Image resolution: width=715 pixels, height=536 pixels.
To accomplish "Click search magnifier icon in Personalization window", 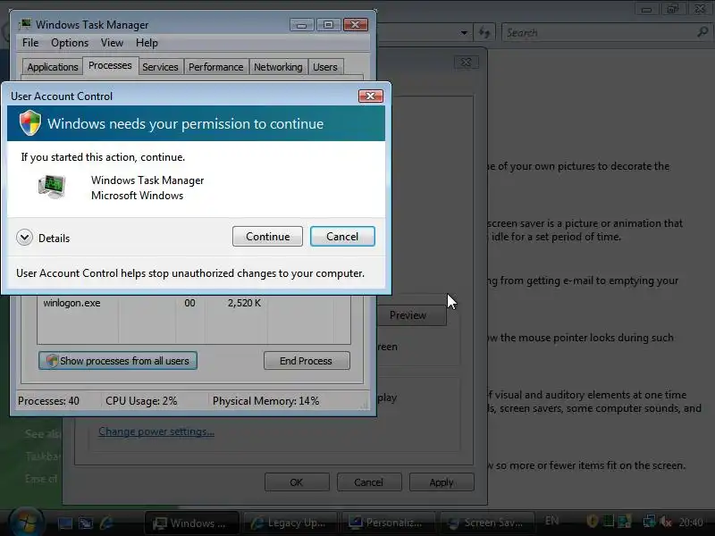I will tap(702, 32).
